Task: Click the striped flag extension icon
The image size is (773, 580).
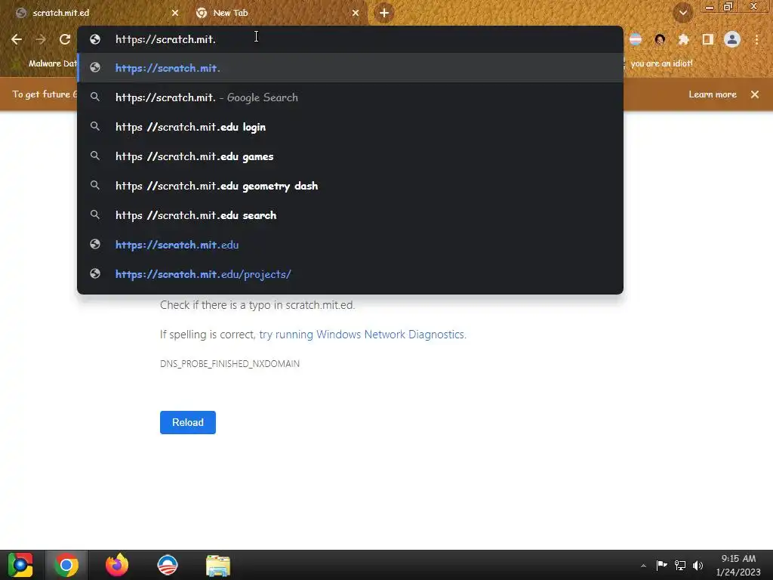Action: coord(636,39)
